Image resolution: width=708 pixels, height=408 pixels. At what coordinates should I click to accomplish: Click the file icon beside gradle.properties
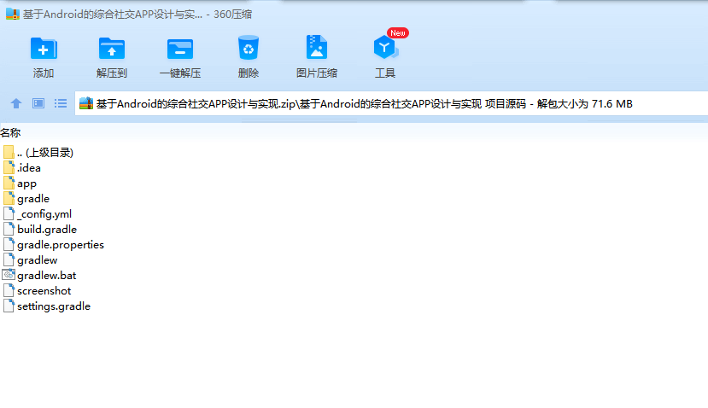pos(9,244)
